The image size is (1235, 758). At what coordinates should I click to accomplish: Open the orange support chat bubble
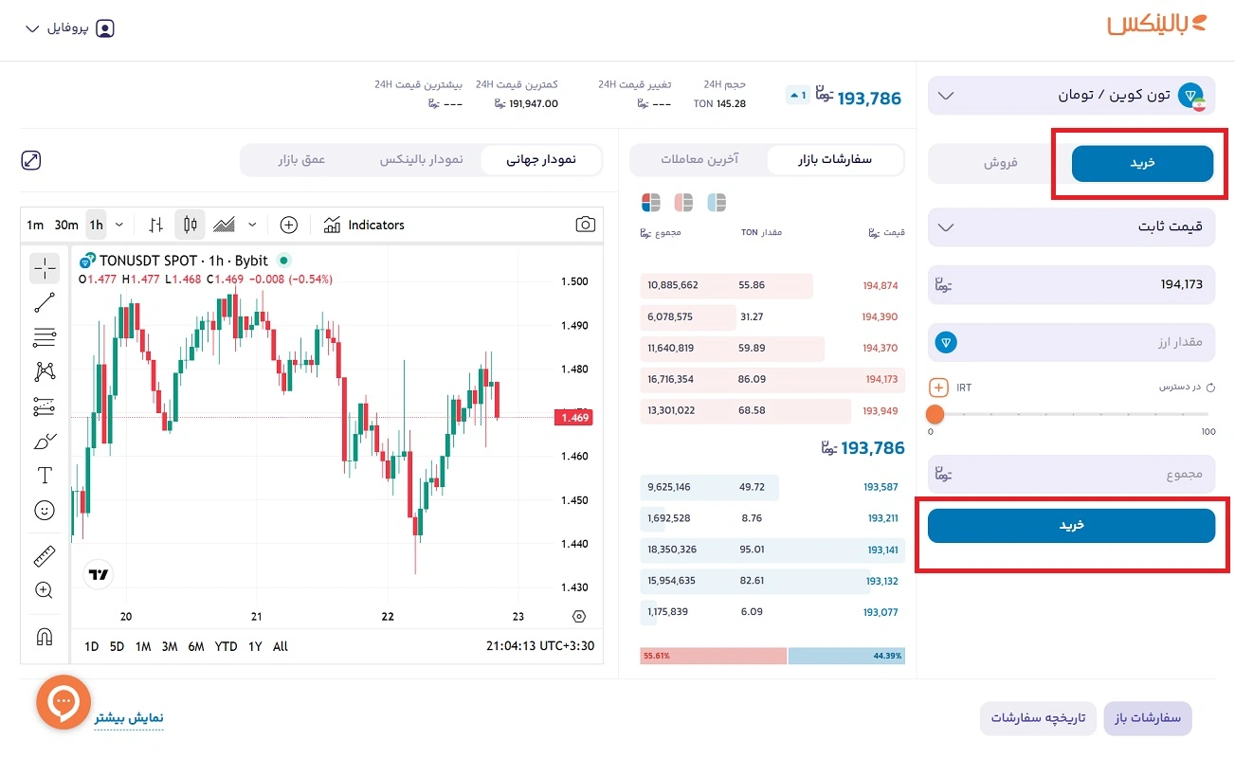pos(63,702)
